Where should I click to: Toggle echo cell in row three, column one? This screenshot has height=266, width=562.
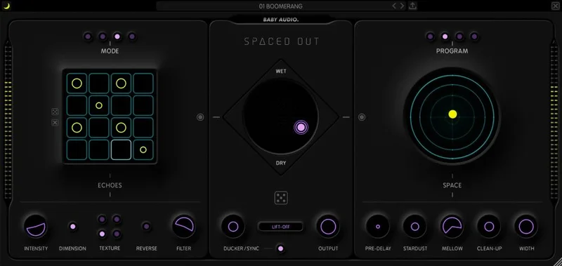(x=77, y=128)
